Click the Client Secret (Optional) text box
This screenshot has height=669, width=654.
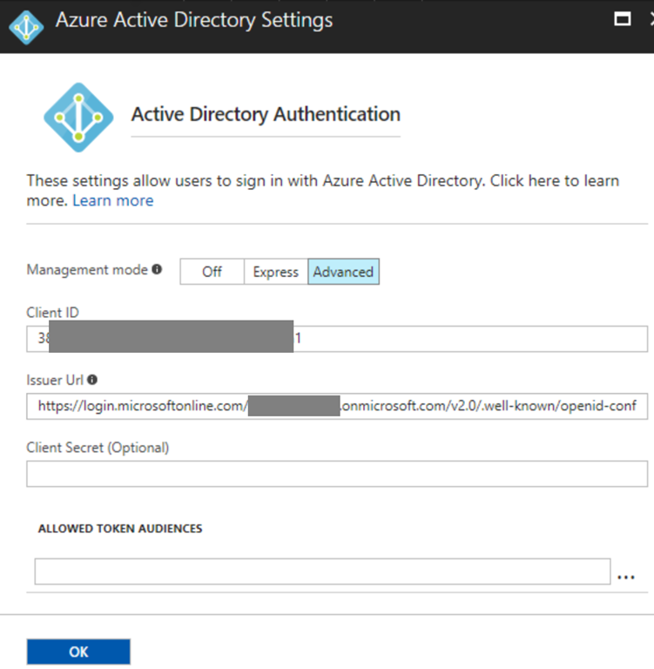click(x=337, y=474)
